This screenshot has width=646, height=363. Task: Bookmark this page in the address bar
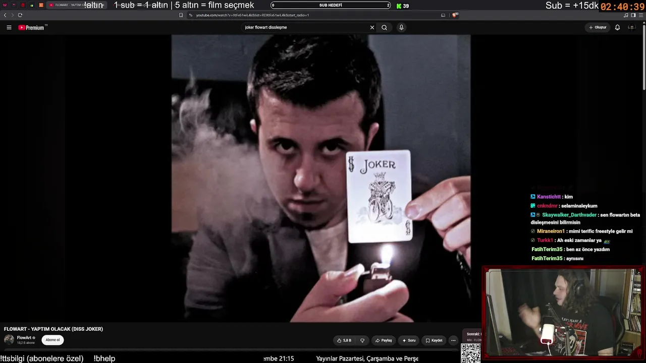[x=181, y=15]
